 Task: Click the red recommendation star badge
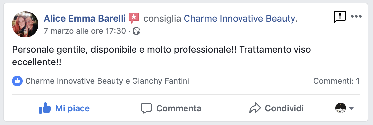[x=134, y=18]
